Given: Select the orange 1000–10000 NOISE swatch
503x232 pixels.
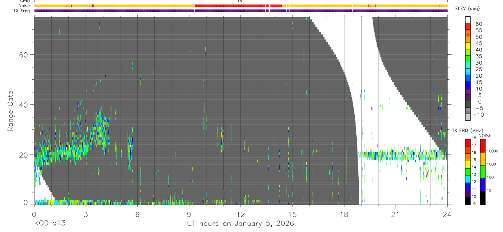Looking at the screenshot, I should click(483, 158).
